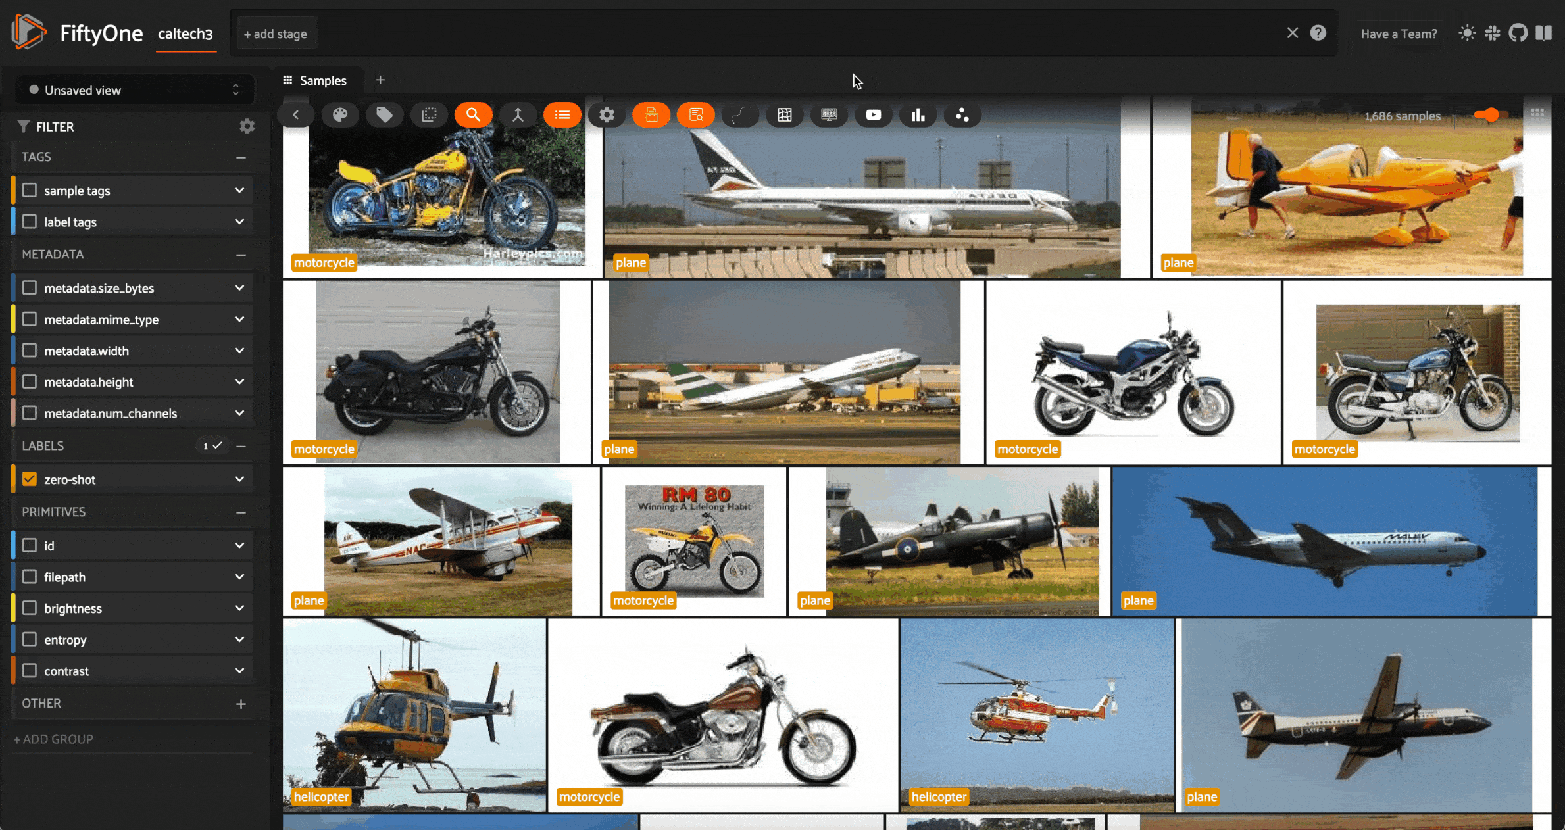Expand the entropy field filter
The height and width of the screenshot is (830, 1565).
click(239, 639)
